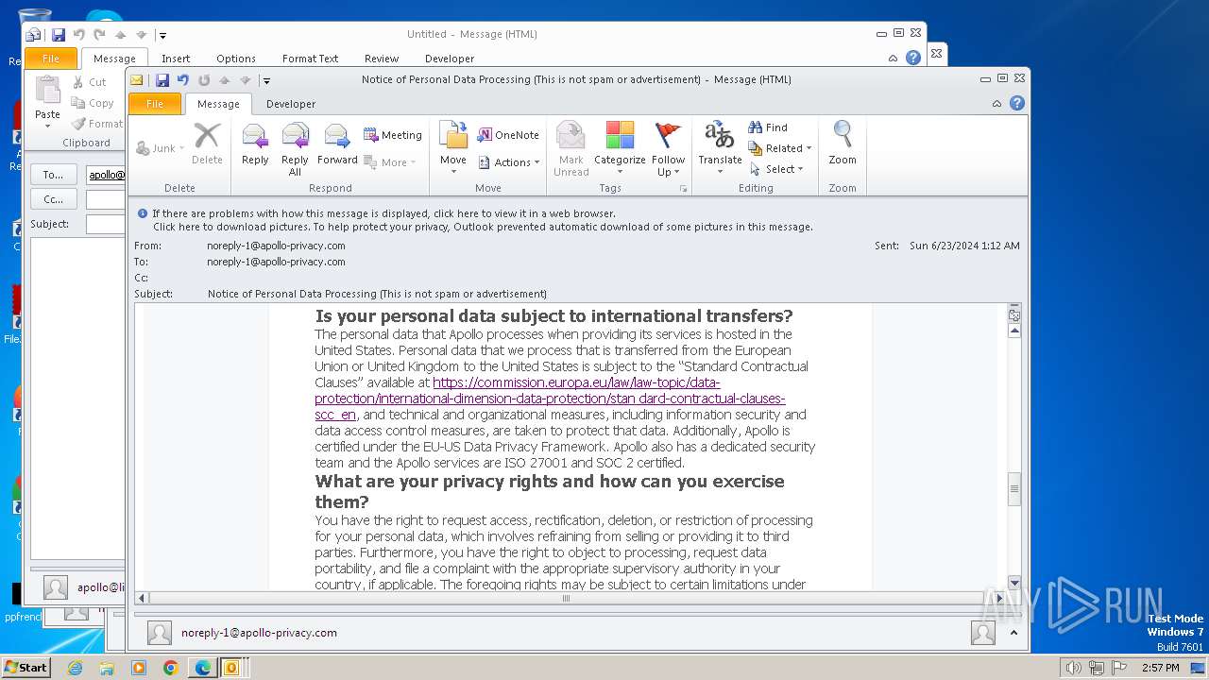Click Copy in Untitled window clipboard
Screen dimensions: 1209x680
[93, 103]
